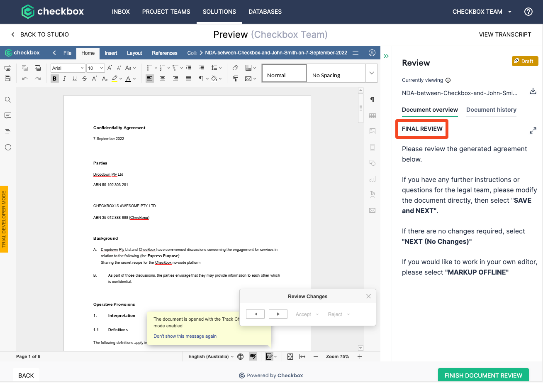Increase the paragraph indent
This screenshot has height=383, width=543.
pyautogui.click(x=201, y=68)
